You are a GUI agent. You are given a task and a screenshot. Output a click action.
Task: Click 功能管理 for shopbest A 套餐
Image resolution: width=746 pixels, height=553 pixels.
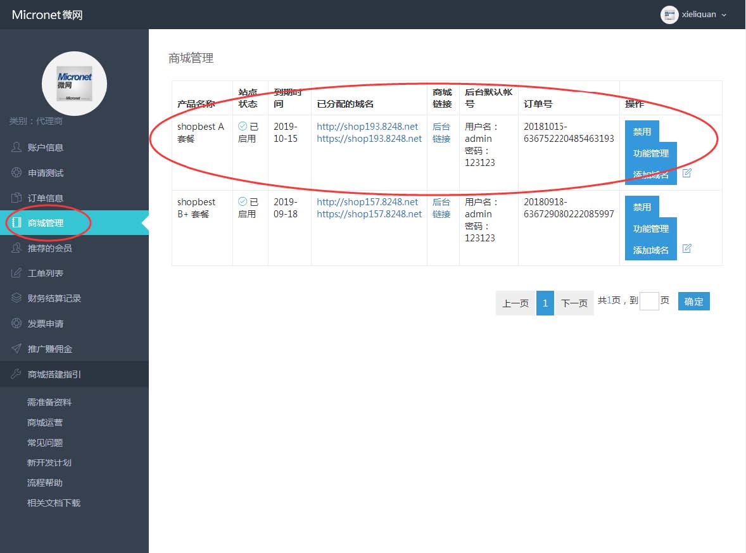[651, 153]
